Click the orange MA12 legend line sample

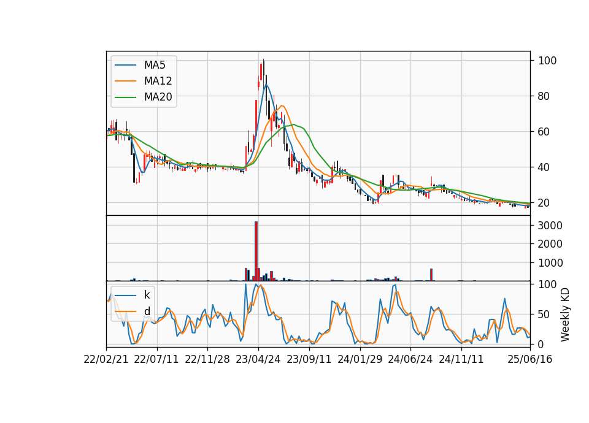tap(125, 81)
